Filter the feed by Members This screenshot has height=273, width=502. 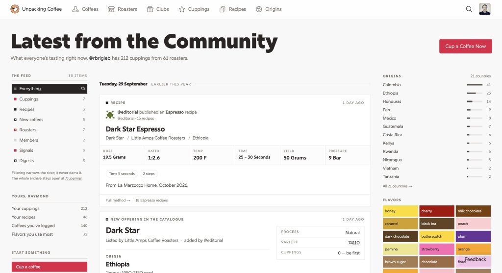coord(50,140)
